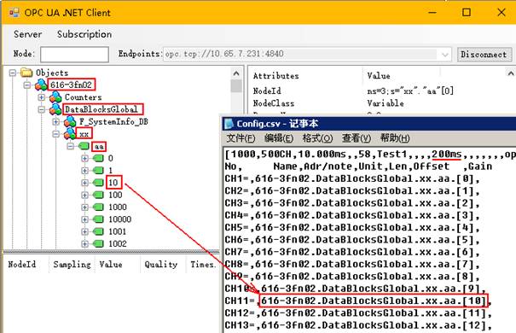The height and width of the screenshot is (333, 516).
Task: Select the F_SystemInfo_DB tree item
Action: [113, 122]
